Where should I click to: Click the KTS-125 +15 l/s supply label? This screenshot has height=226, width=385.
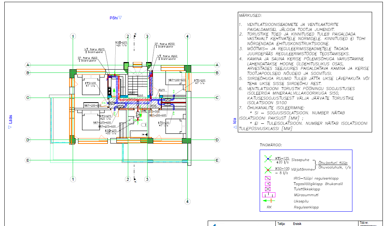(105, 117)
